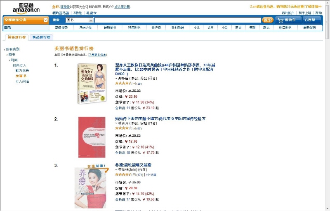330x211 pixels.
Task: Select 魅力修养 in the left category tree
Action: (x=22, y=71)
